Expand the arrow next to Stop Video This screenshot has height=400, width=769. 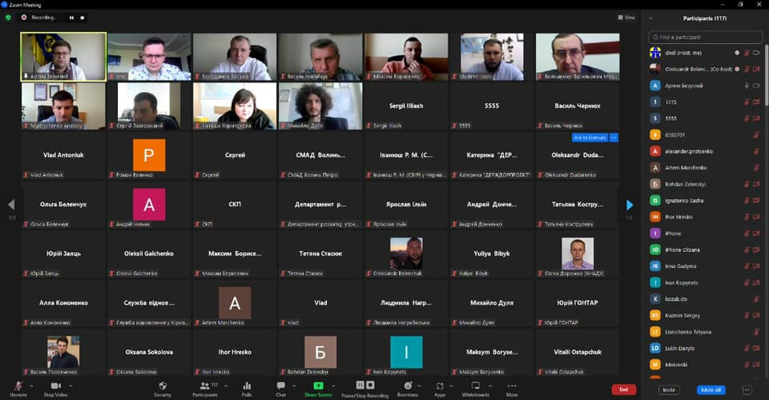72,383
